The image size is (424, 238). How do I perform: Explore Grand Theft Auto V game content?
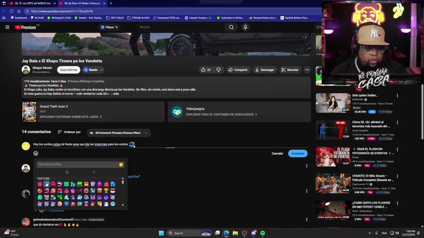click(71, 117)
